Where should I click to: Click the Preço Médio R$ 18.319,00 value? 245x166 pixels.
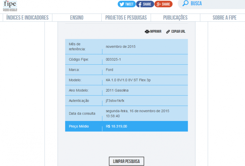(x=116, y=126)
